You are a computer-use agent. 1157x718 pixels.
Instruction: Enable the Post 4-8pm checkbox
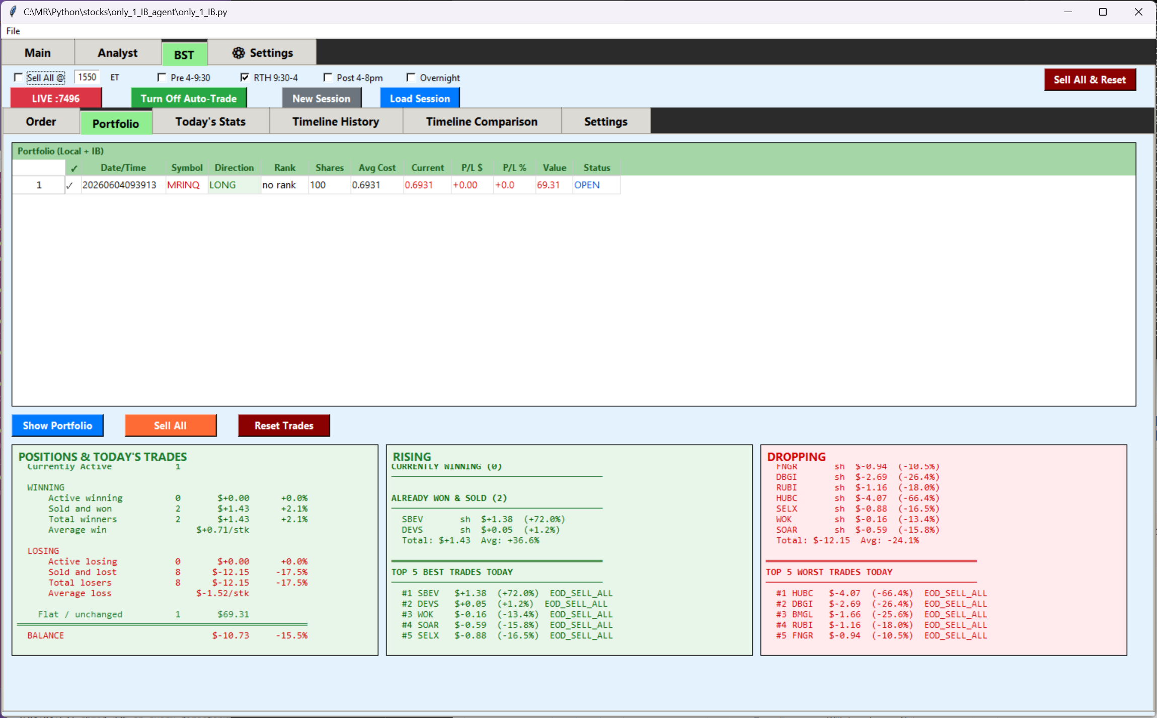pos(328,78)
